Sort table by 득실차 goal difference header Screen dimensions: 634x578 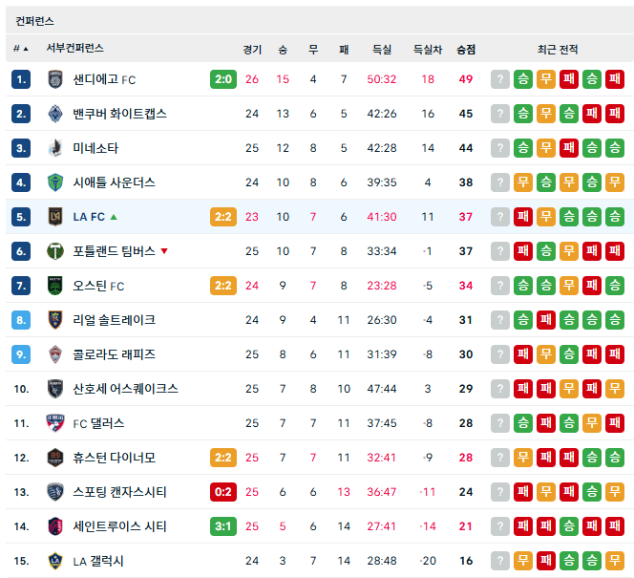tap(428, 50)
